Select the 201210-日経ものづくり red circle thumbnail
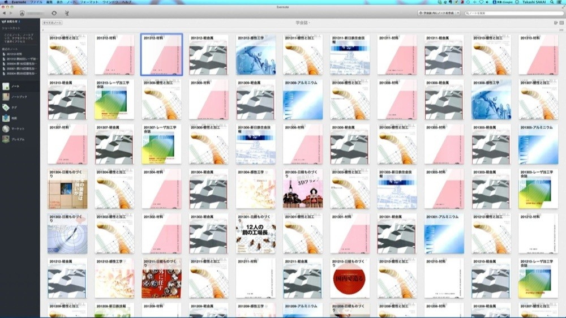The width and height of the screenshot is (566, 318). coord(350,278)
